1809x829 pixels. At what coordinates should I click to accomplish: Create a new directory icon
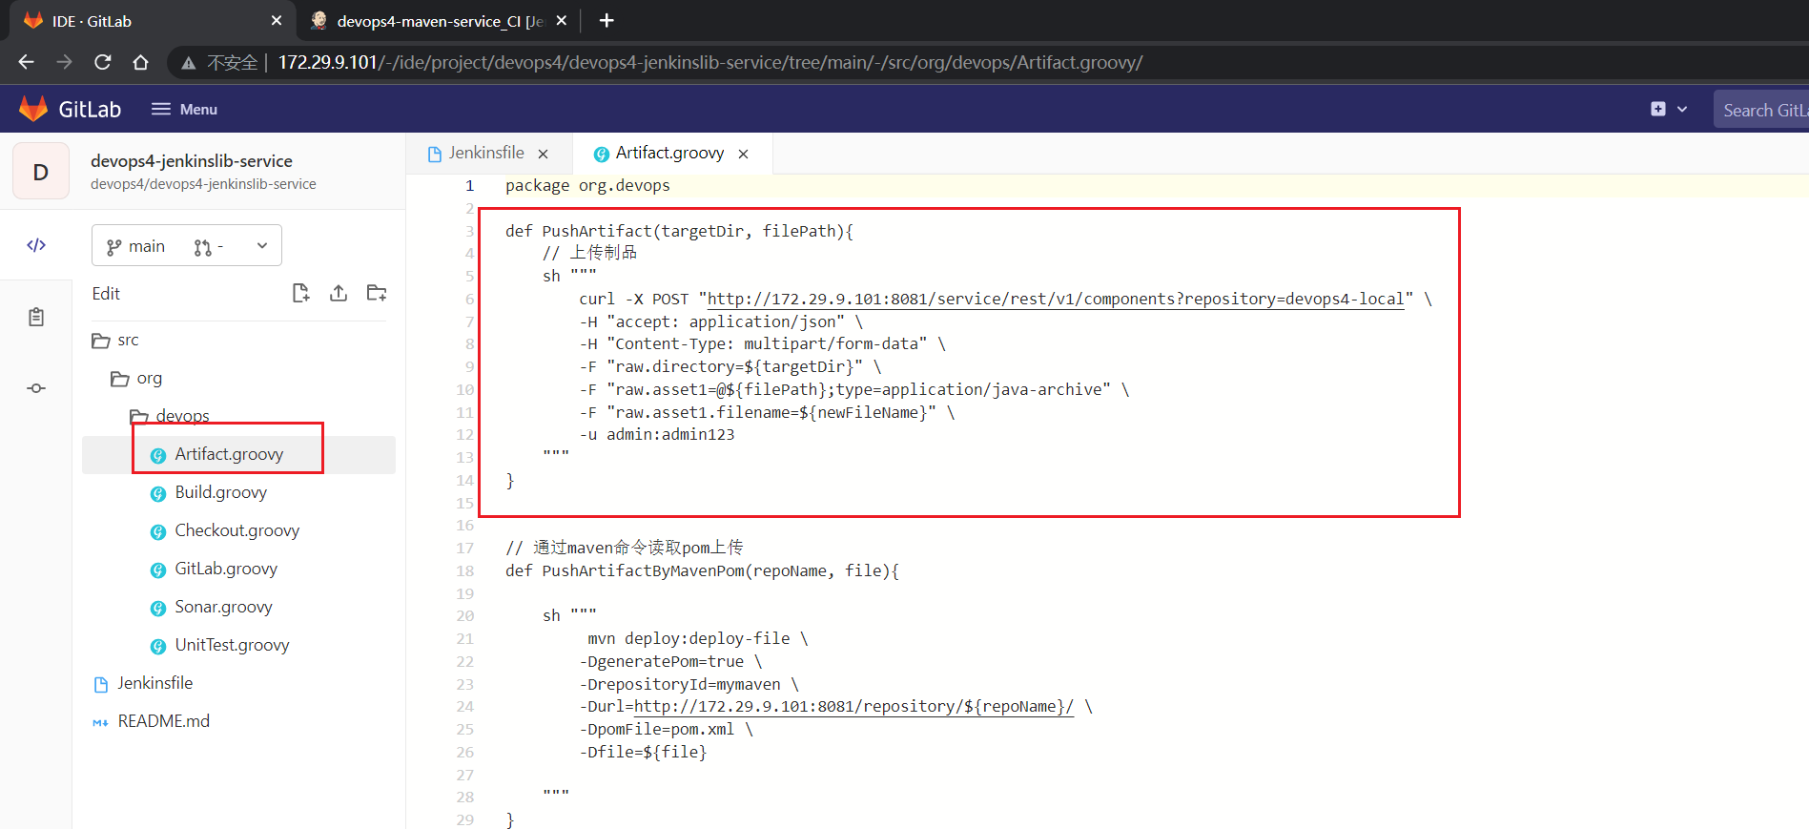point(377,293)
